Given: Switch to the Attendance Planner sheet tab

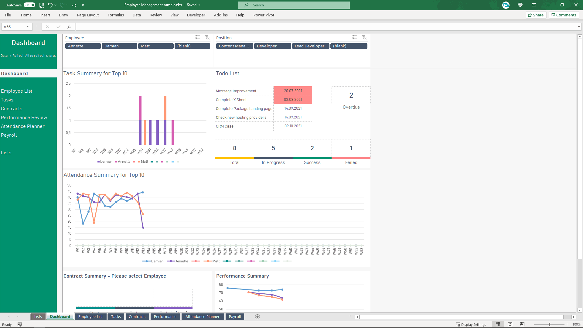Looking at the screenshot, I should pos(203,317).
